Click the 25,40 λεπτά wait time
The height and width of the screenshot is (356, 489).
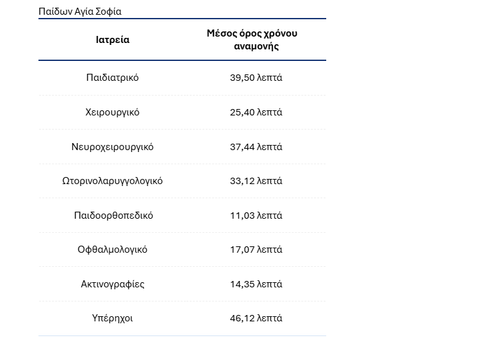coord(256,112)
